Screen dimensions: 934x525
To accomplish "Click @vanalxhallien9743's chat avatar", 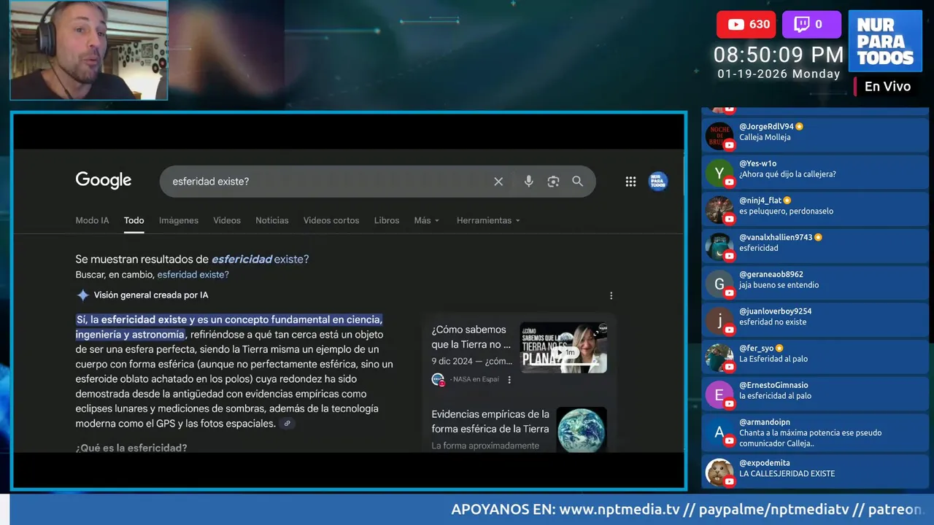I will 719,247.
